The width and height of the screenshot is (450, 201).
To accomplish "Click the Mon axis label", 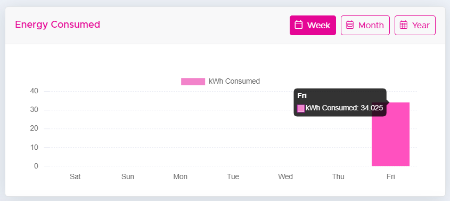I will pyautogui.click(x=180, y=176).
